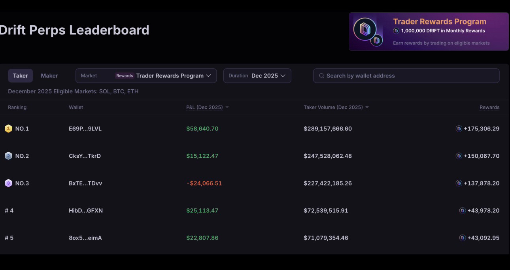Click taker volume $72,539,515.91

(x=326, y=210)
